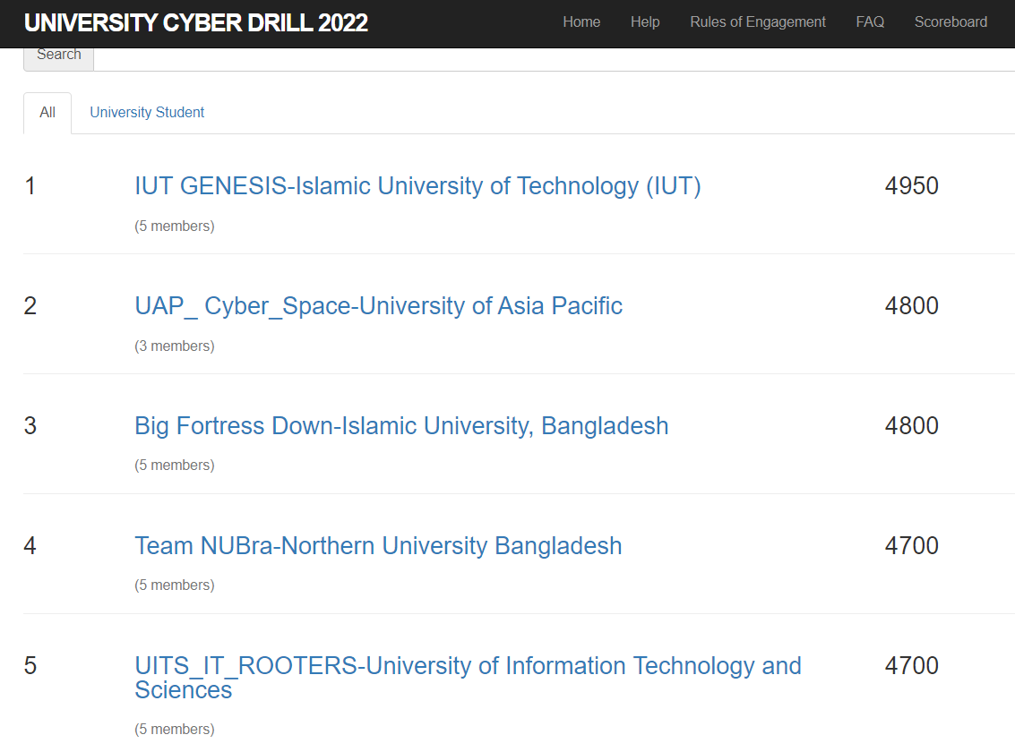Screen dimensions: 1015x752
Task: Click the 4950 score of IUT GENESIS
Action: tap(911, 186)
